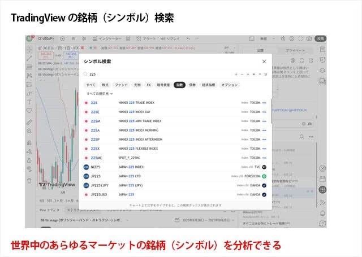
Task: Click the trash remove objects icon
Action: pos(29,181)
